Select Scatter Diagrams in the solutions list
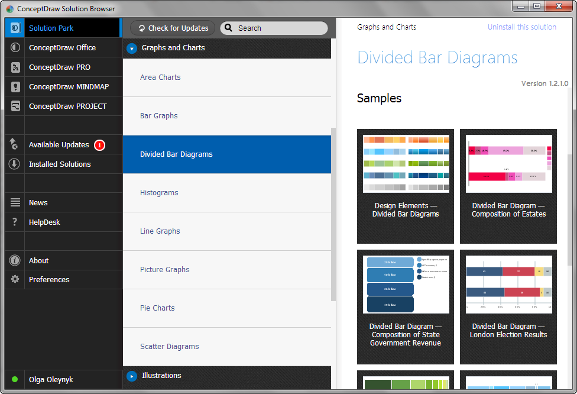 (227, 347)
